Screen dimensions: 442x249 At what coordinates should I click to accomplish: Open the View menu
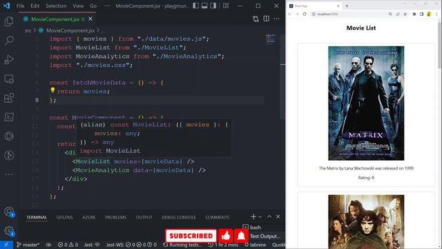coord(78,6)
